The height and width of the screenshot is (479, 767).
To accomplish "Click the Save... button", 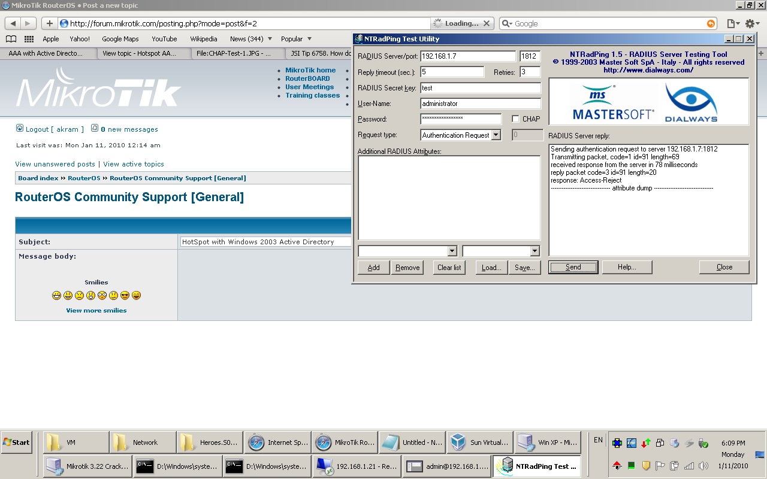I will (525, 268).
